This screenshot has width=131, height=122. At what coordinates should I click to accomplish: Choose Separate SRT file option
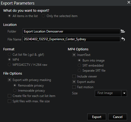pos(79,70)
